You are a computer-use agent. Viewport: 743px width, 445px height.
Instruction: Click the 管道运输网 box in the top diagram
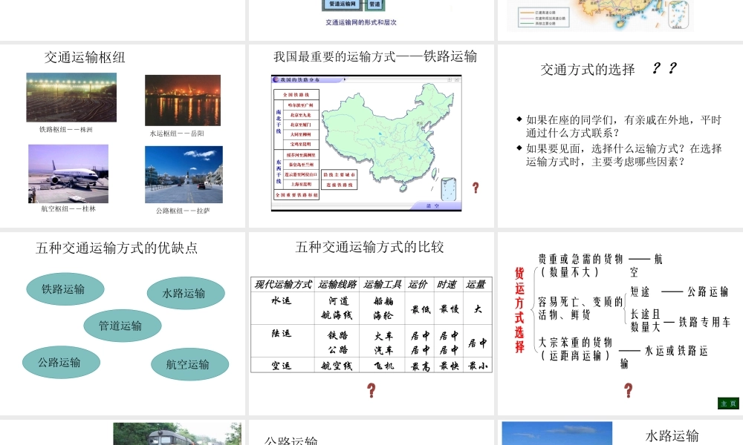343,4
